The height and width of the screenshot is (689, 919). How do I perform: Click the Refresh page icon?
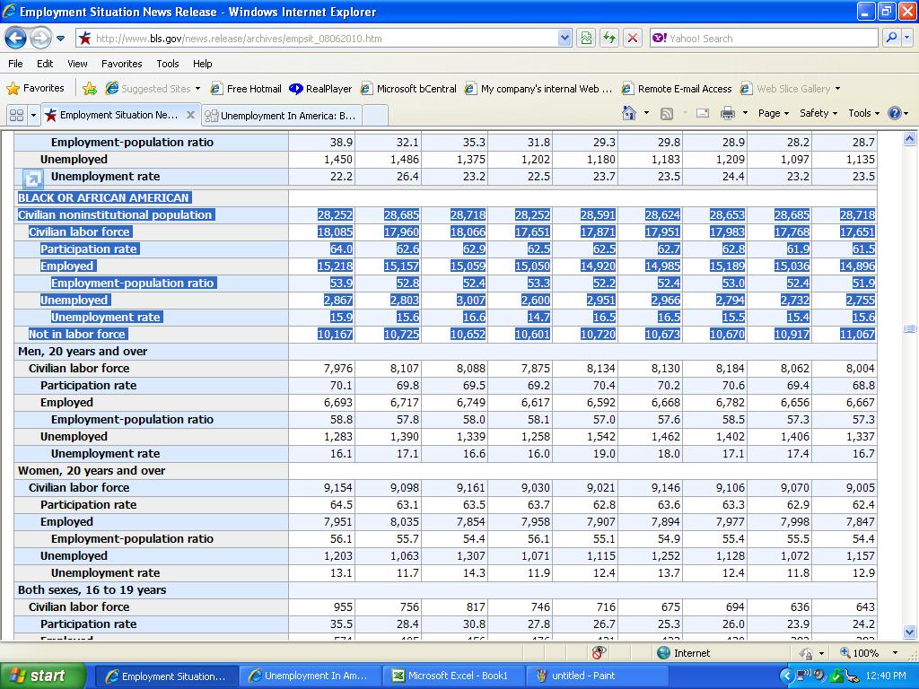click(x=609, y=38)
